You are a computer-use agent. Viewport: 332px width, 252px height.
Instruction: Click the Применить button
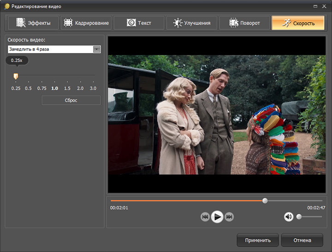[x=258, y=240]
